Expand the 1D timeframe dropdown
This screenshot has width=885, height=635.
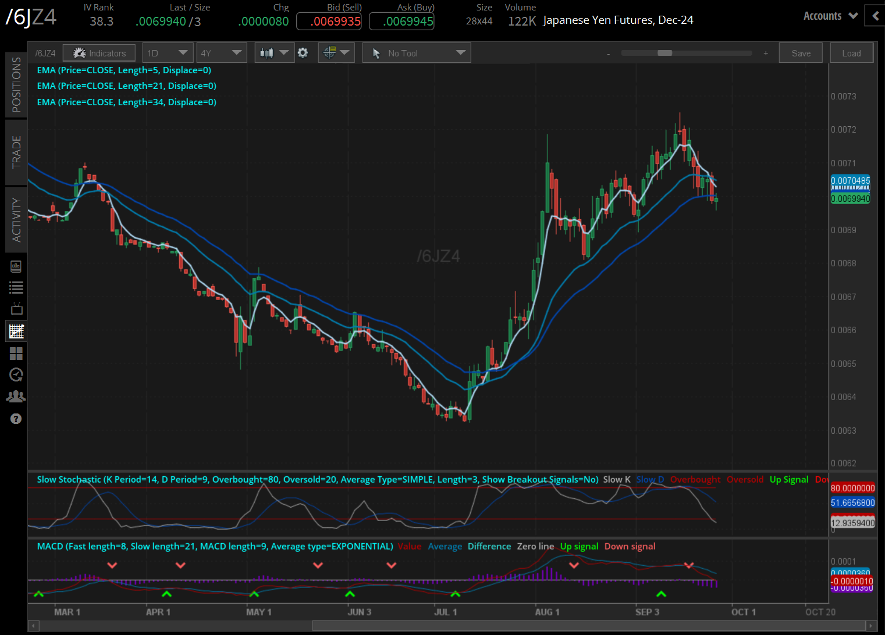[168, 53]
